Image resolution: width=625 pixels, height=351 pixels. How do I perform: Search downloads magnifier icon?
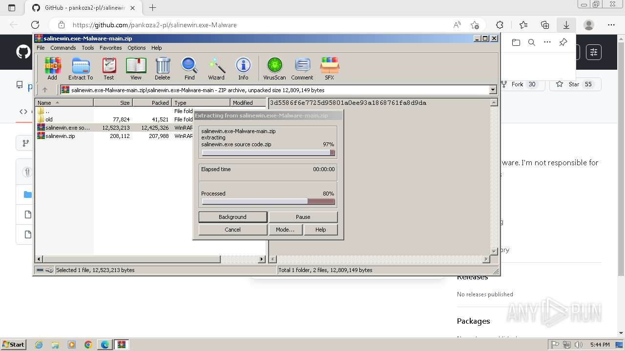click(x=532, y=42)
